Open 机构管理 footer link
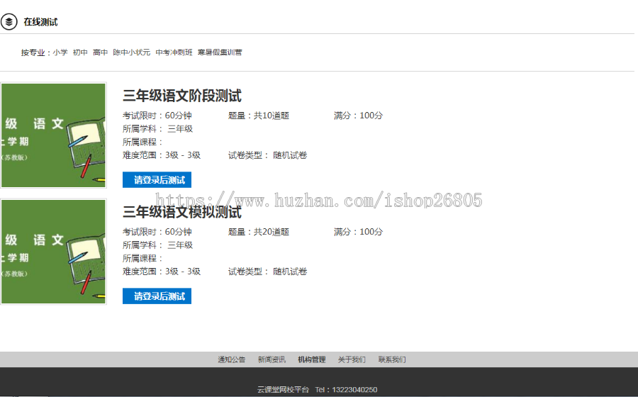638x397 pixels. pos(312,359)
